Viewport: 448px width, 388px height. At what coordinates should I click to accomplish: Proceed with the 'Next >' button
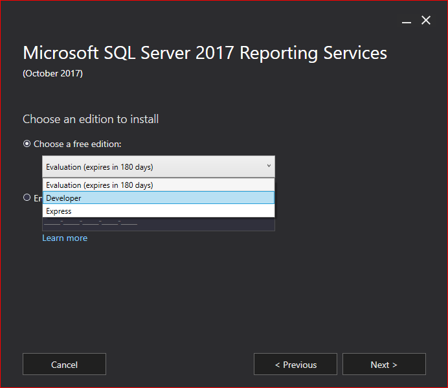pos(384,365)
